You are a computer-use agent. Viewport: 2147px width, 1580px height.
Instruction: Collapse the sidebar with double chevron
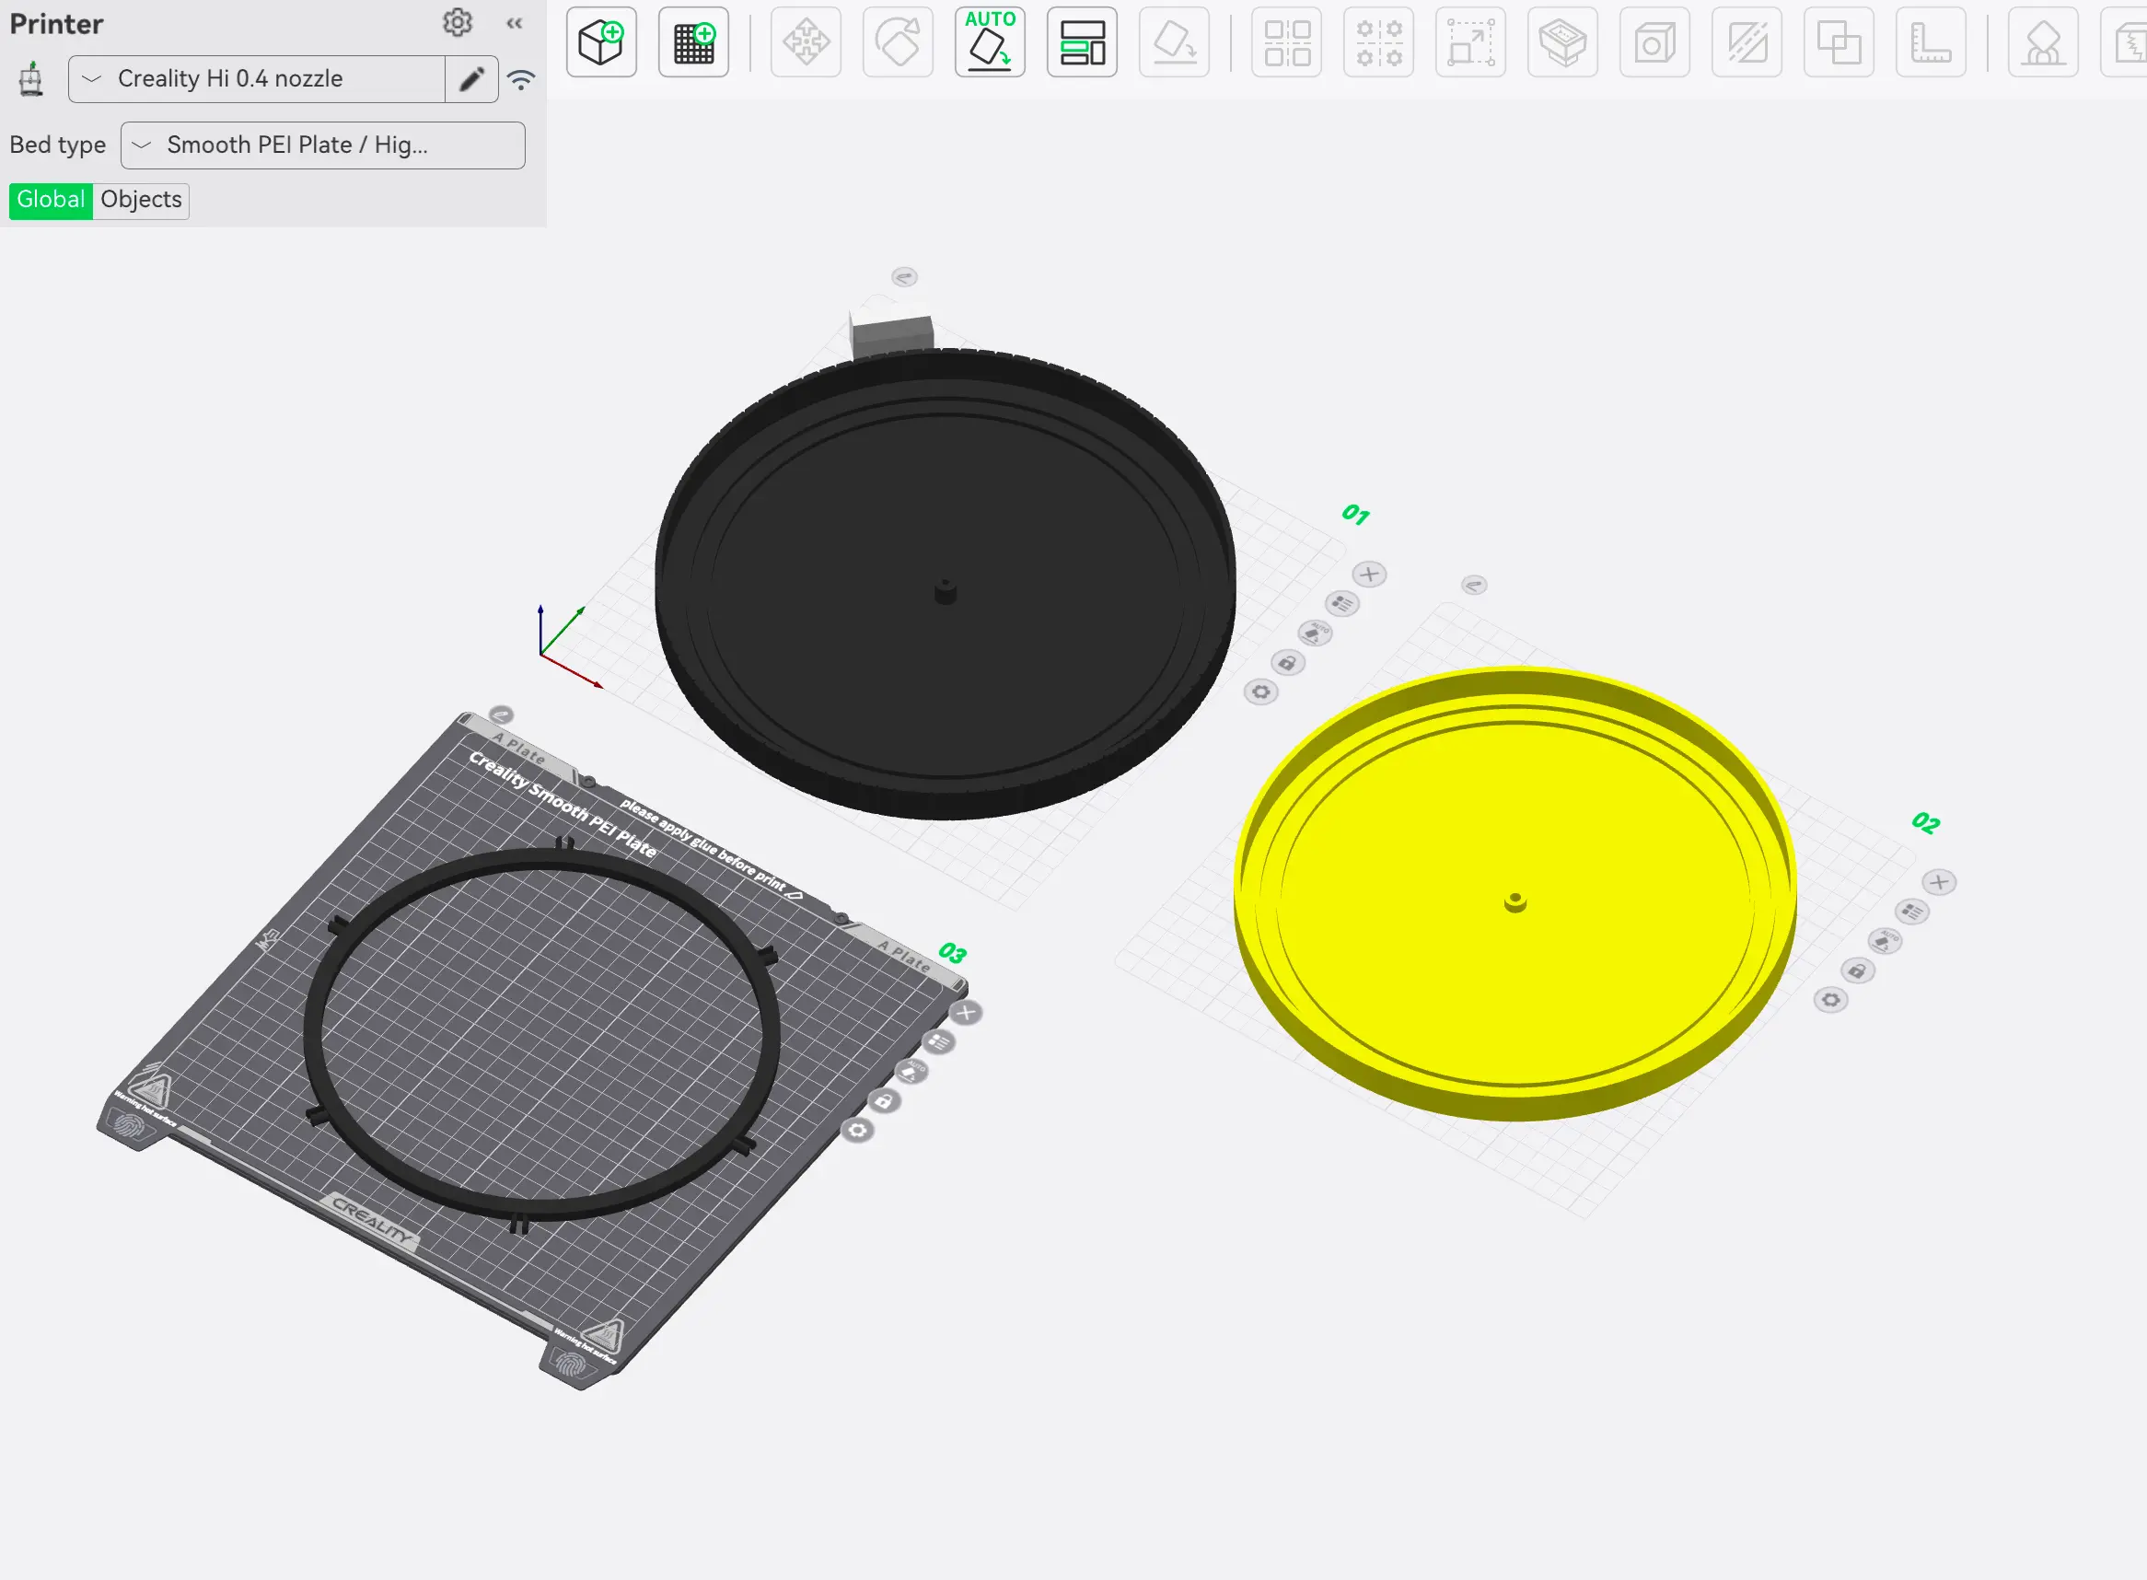[515, 23]
